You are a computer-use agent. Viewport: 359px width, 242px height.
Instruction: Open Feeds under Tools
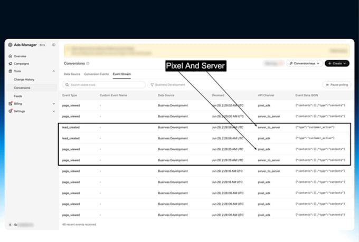pyautogui.click(x=18, y=96)
